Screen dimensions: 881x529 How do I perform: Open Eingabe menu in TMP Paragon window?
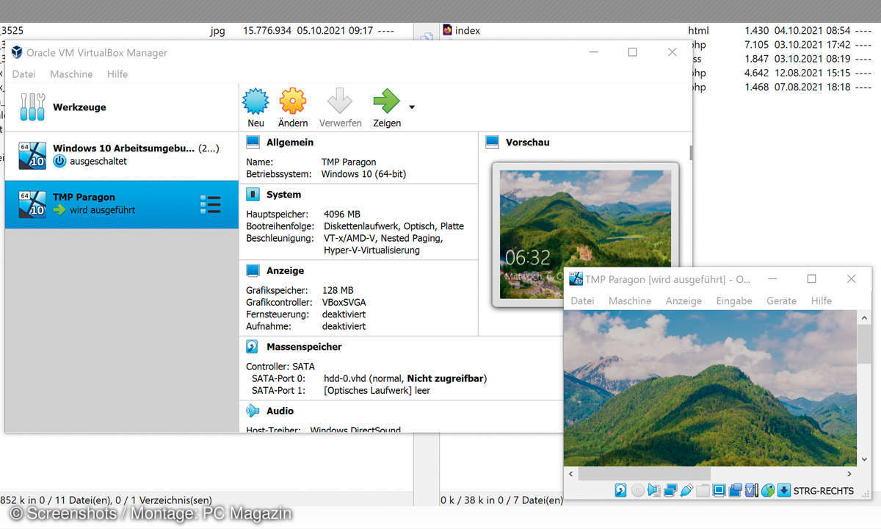pyautogui.click(x=734, y=301)
